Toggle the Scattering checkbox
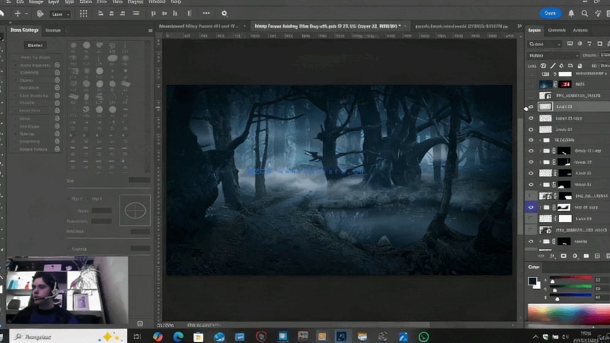 point(16,72)
